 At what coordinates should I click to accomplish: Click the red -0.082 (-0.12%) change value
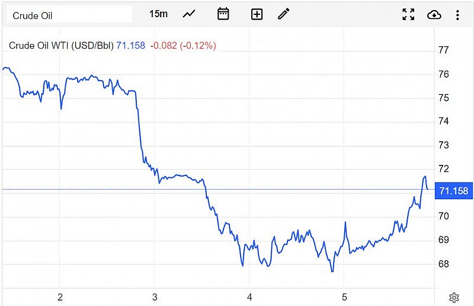pyautogui.click(x=183, y=45)
